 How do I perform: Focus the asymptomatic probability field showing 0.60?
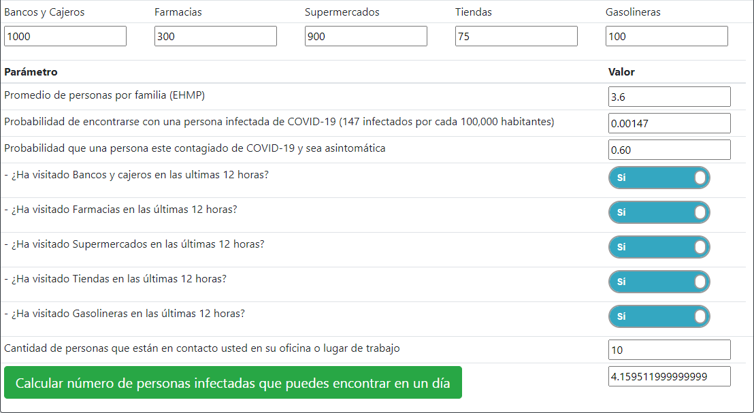(669, 150)
